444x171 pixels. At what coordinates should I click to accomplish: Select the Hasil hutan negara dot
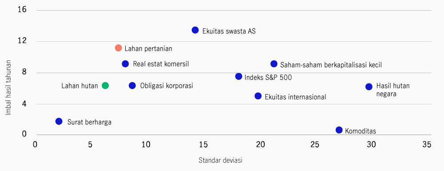coord(369,87)
